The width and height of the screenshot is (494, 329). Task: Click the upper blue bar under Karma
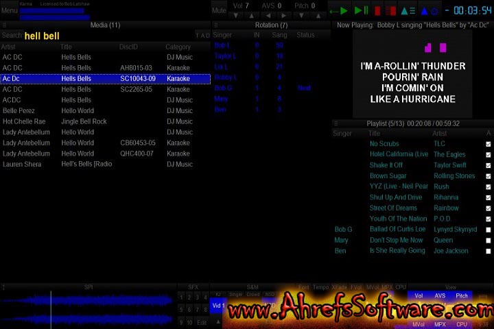coord(51,11)
